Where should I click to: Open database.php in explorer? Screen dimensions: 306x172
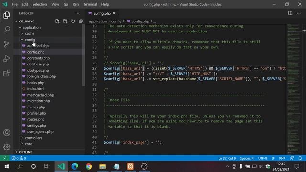pyautogui.click(x=38, y=64)
